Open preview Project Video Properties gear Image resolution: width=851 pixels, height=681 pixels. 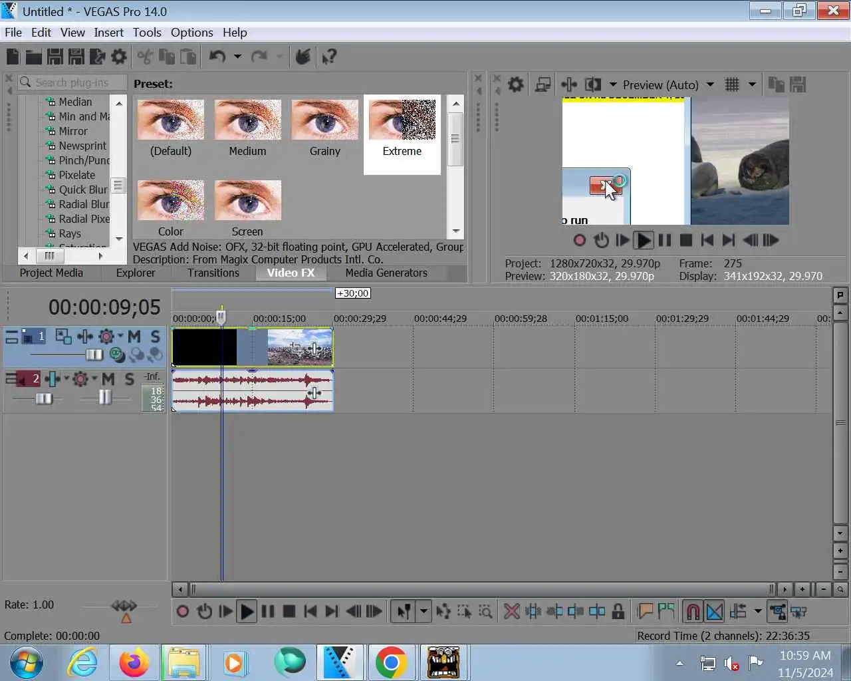click(516, 84)
